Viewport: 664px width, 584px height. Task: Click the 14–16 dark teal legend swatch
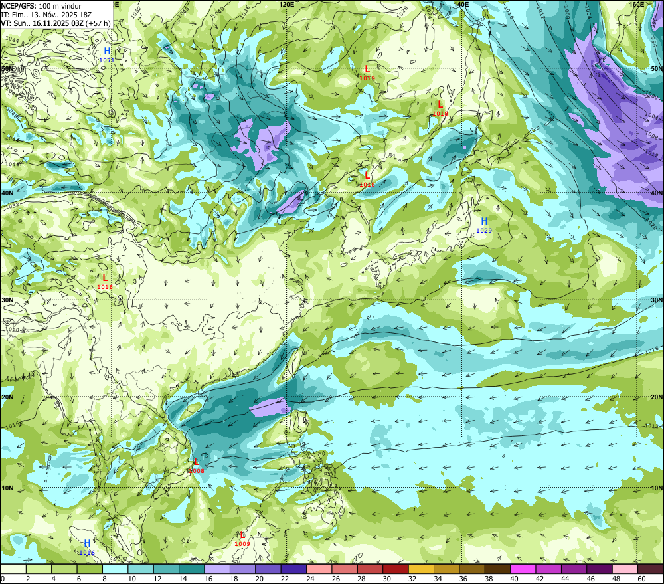pos(192,569)
